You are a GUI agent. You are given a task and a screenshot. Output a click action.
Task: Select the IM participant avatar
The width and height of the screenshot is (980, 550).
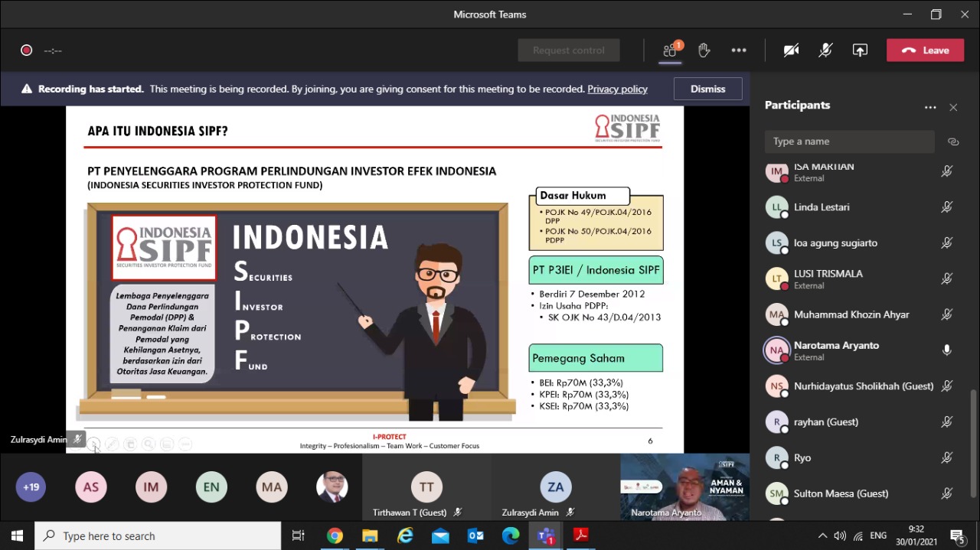click(x=151, y=487)
